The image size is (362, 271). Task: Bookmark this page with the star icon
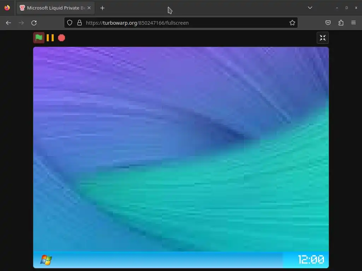click(x=292, y=23)
